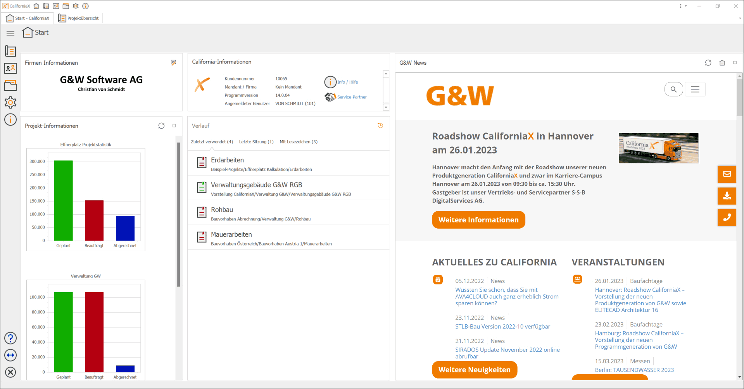
Task: Click Start heading home icon
Action: (x=28, y=32)
